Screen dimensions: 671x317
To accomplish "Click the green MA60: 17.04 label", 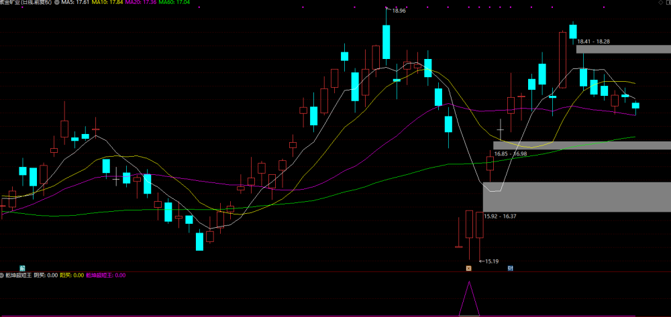I will 174,2.
